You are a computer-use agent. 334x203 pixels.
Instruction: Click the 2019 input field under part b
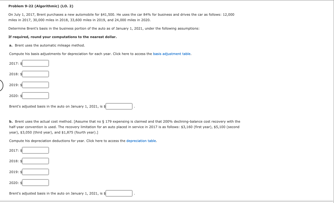click(35, 172)
